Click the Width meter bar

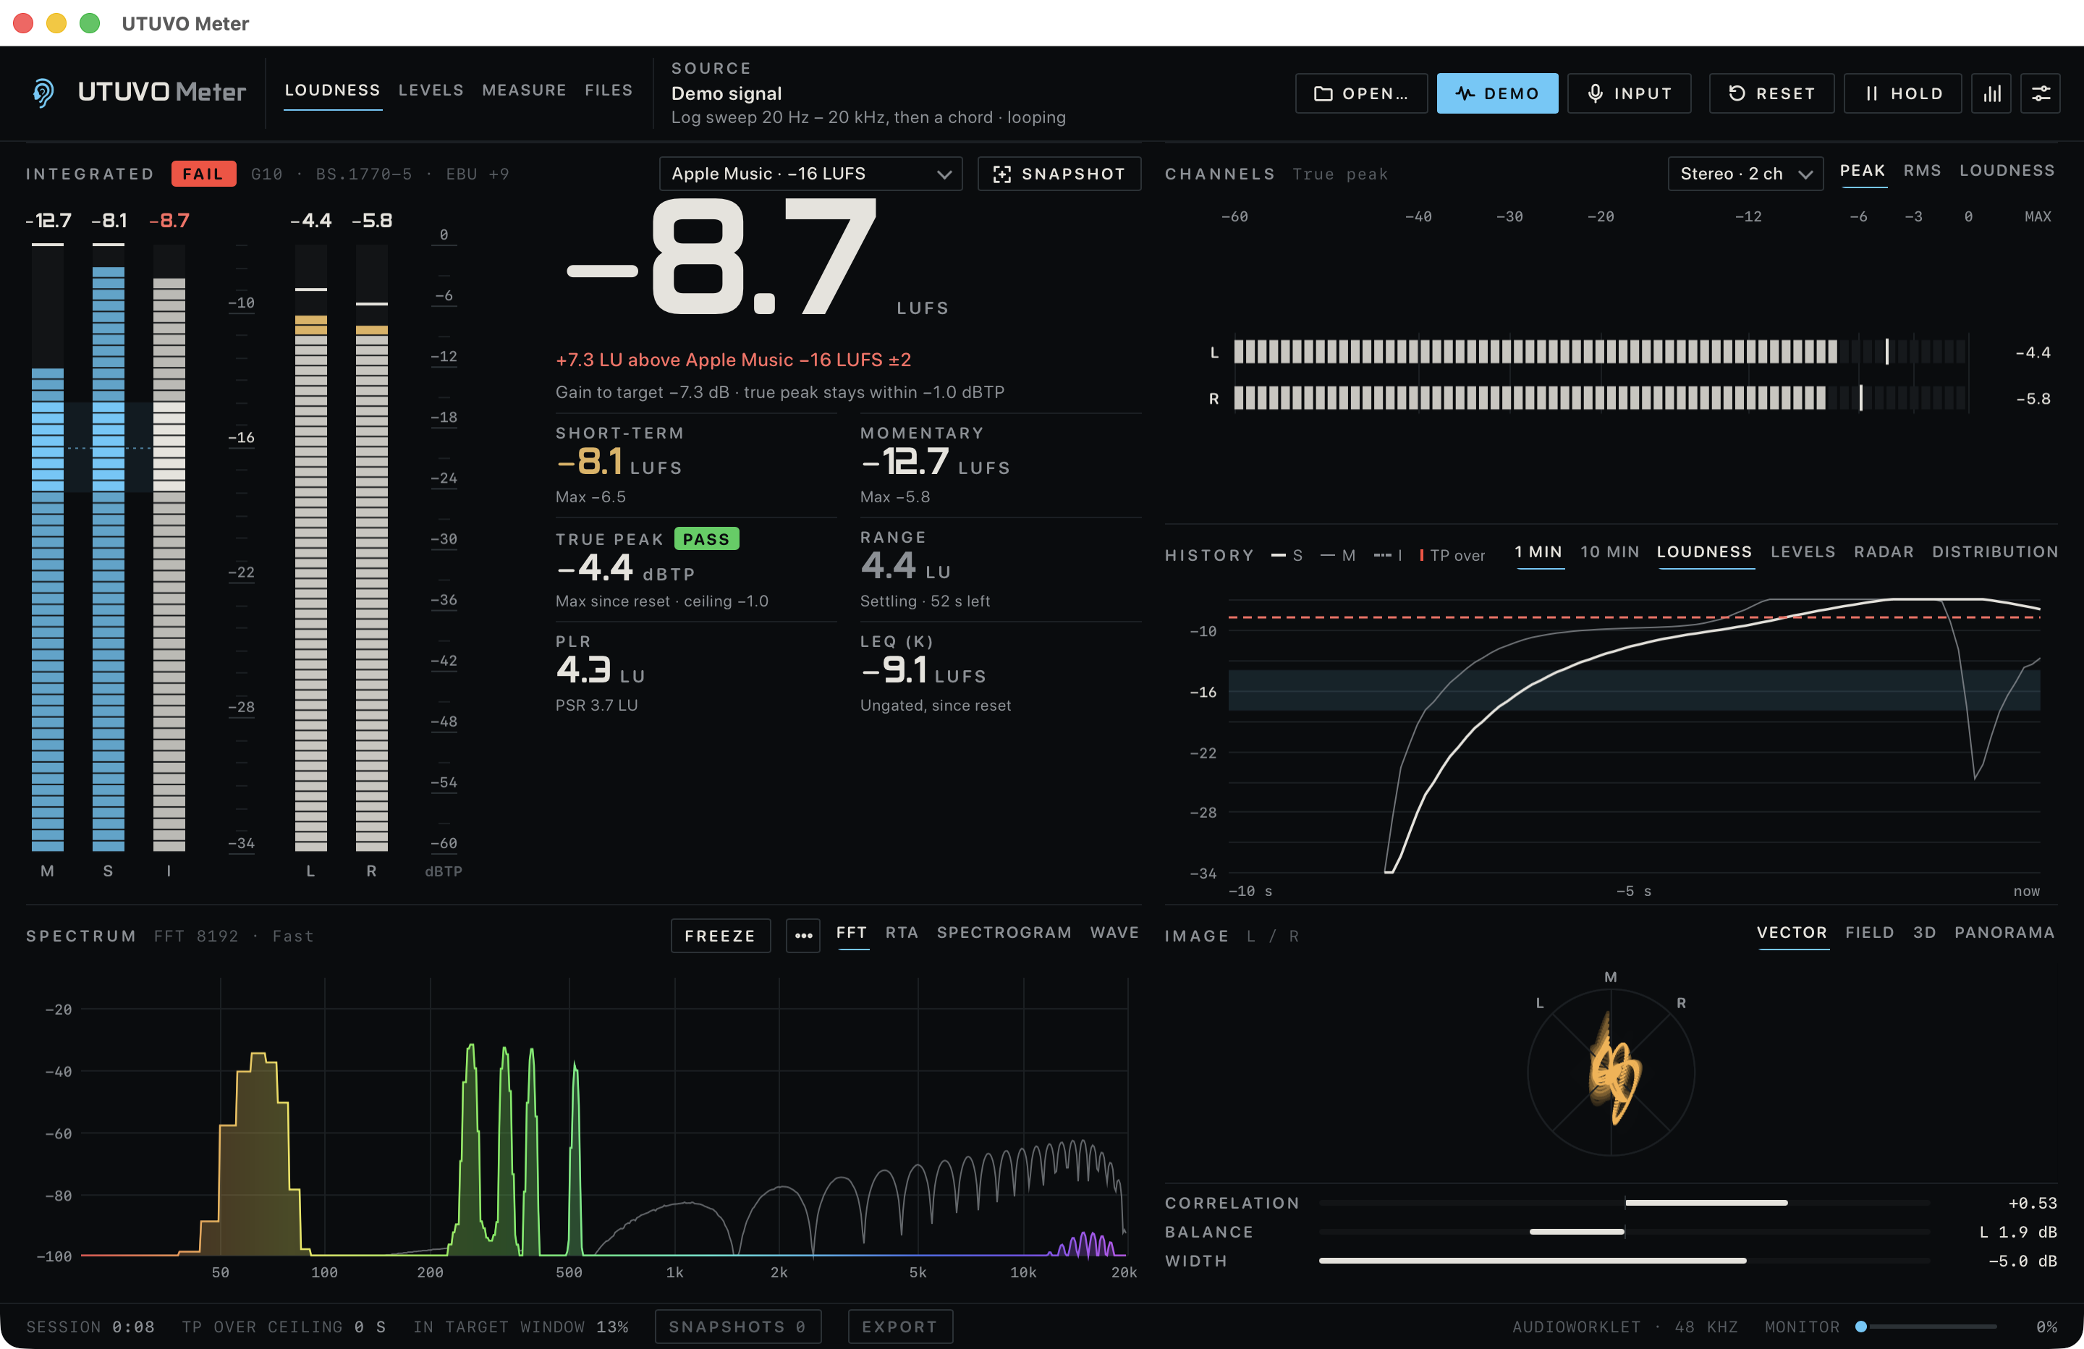(x=1625, y=1261)
